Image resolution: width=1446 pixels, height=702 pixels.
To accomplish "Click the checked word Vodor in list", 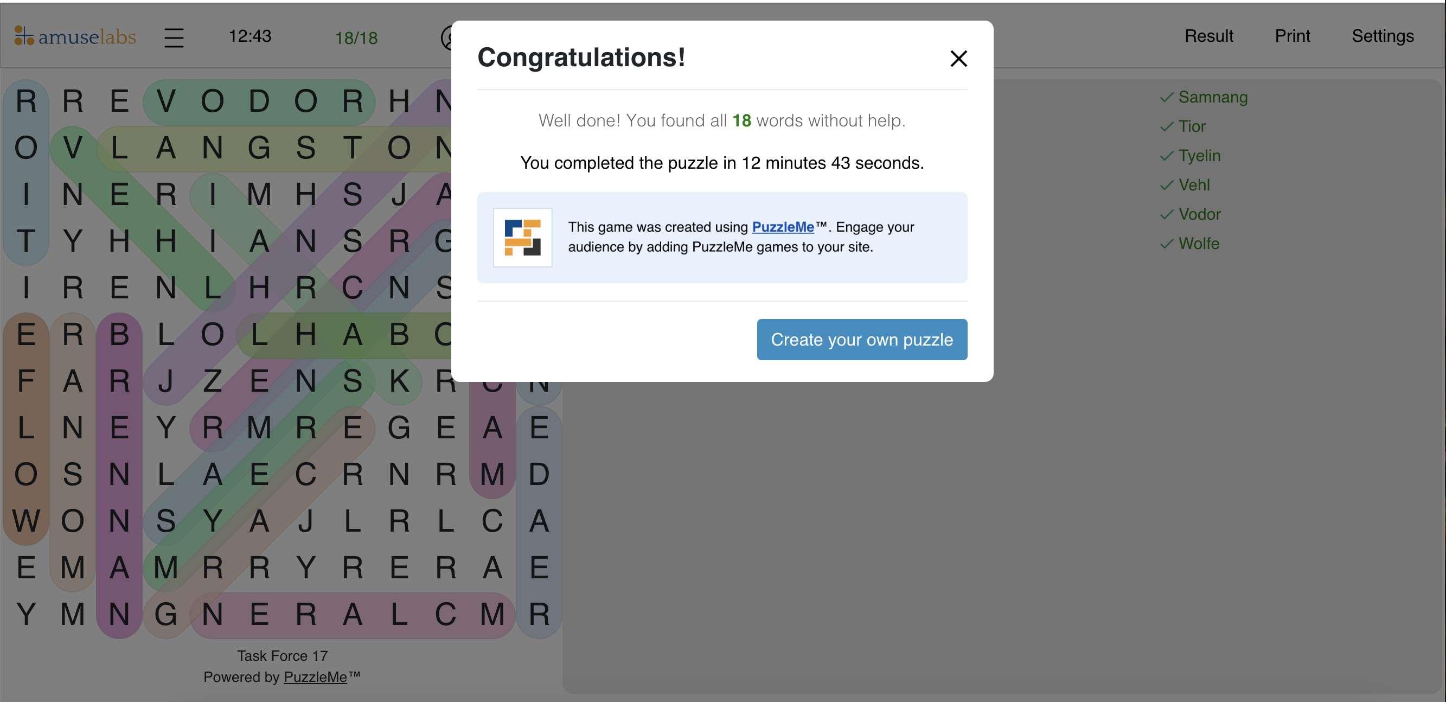I will (1199, 214).
